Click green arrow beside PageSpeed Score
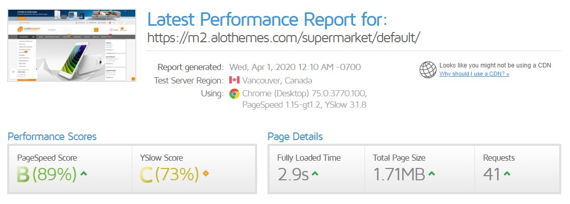The image size is (570, 204). pyautogui.click(x=83, y=174)
